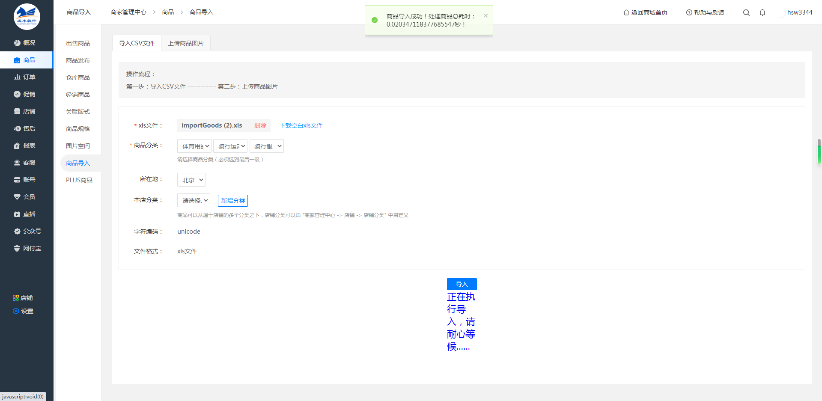Viewport: 822px width, 401px height.
Task: Open 出售商品 in submenu
Action: 78,43
